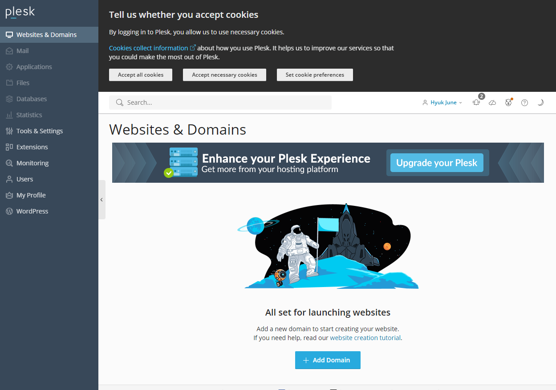Open the help question mark icon
The image size is (556, 390).
(x=524, y=103)
